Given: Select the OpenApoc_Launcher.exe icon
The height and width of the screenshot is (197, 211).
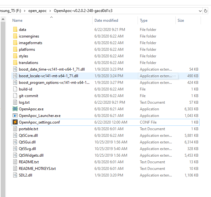Looking at the screenshot, I should click(x=15, y=116).
